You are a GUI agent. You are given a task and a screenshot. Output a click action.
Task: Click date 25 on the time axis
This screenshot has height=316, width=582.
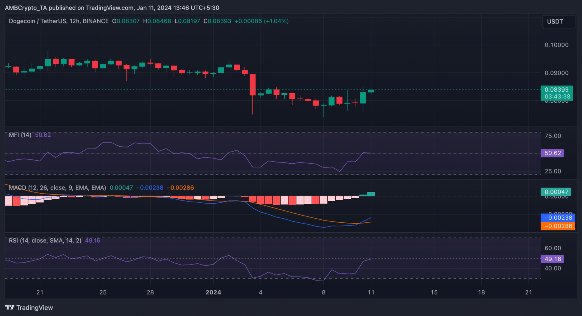coord(103,292)
